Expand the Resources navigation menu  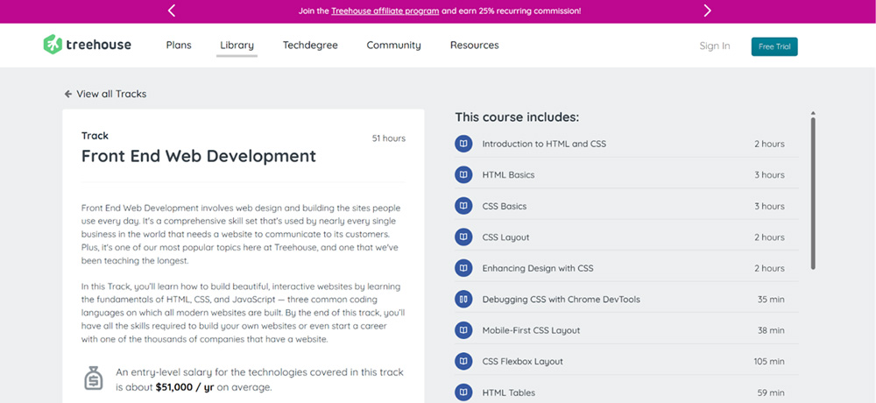tap(474, 46)
